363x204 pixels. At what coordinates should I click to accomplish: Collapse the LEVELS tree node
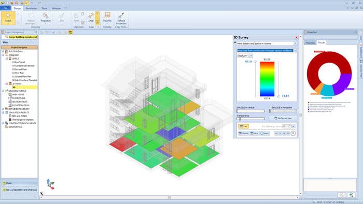7,59
